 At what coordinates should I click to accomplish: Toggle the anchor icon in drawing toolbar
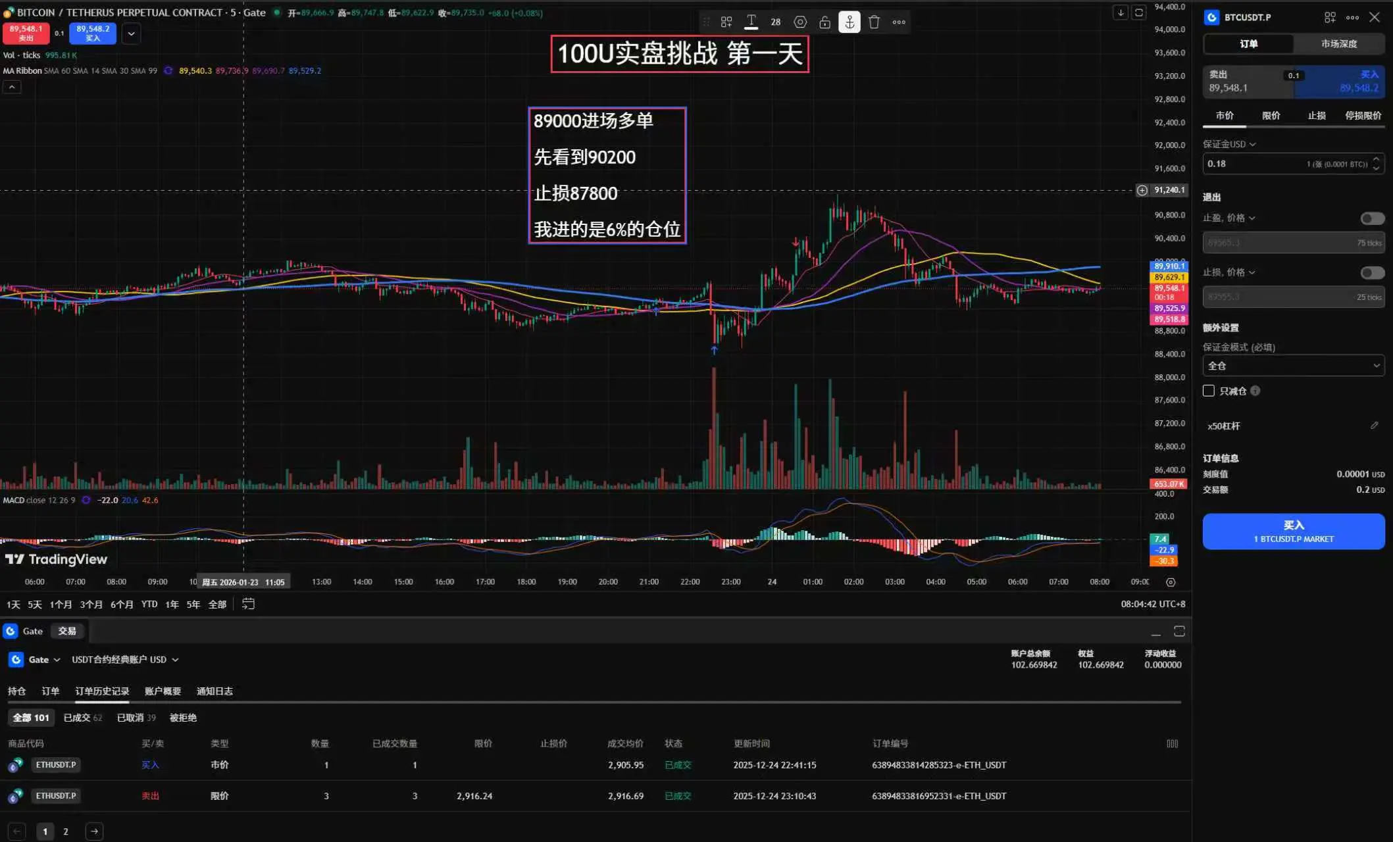(849, 22)
